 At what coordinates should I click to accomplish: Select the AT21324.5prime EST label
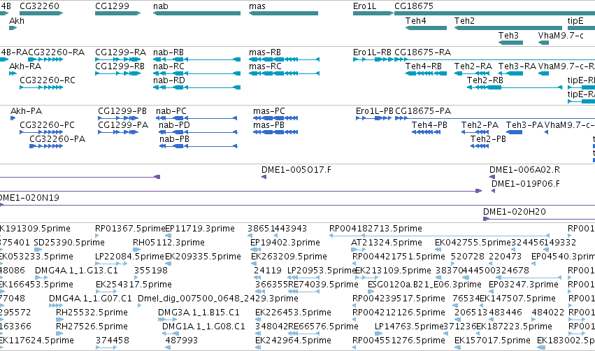[x=386, y=243]
